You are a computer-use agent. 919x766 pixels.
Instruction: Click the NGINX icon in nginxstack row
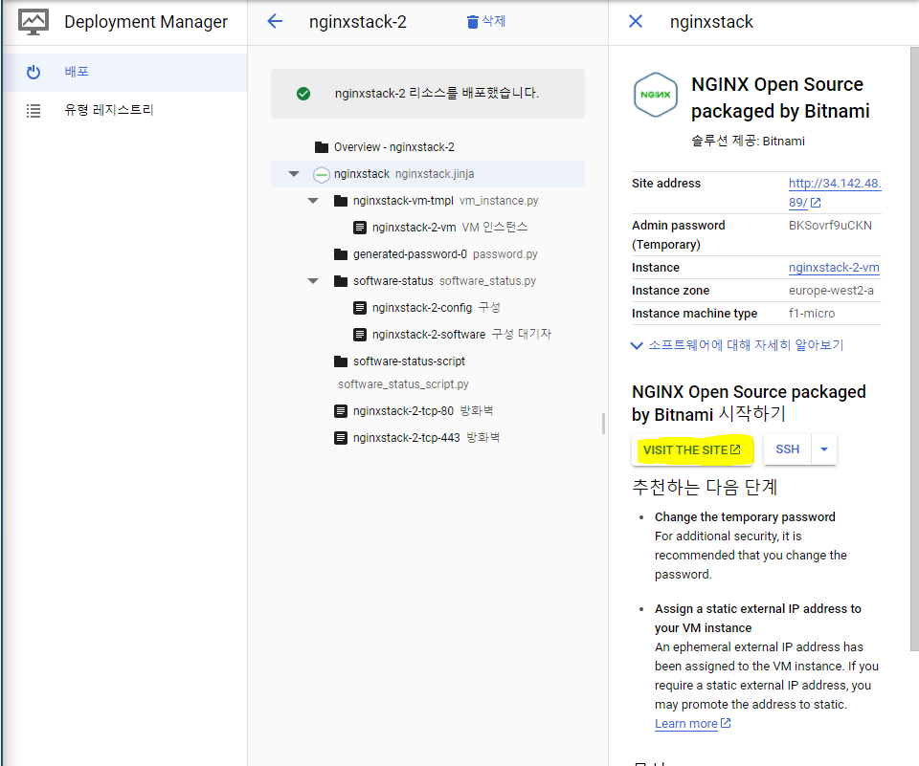pos(322,174)
